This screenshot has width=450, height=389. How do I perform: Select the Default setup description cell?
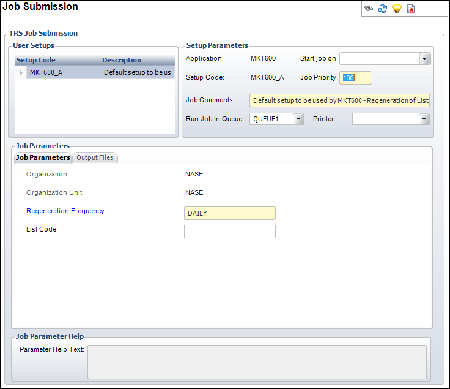138,72
